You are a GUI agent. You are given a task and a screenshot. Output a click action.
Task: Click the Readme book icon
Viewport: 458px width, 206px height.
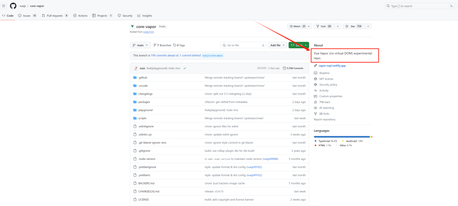click(315, 73)
